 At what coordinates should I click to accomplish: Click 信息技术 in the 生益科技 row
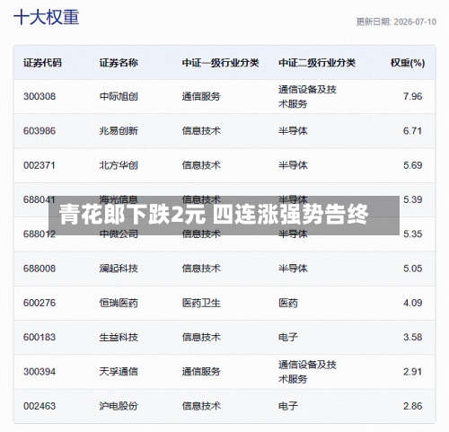point(201,337)
